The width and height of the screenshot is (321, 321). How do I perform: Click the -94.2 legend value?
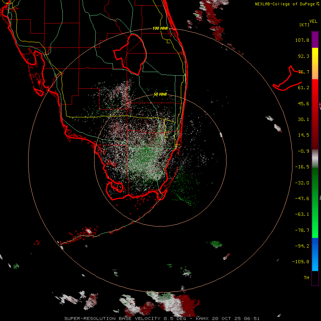click(x=302, y=246)
